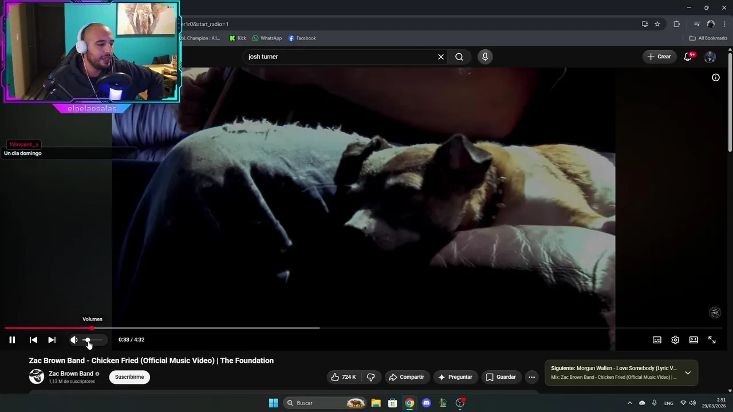
Task: Open Discord from the taskbar
Action: (426, 403)
